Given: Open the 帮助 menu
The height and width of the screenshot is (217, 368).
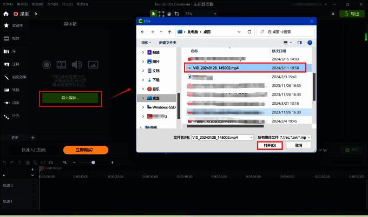Looking at the screenshot, I should point(82,4).
